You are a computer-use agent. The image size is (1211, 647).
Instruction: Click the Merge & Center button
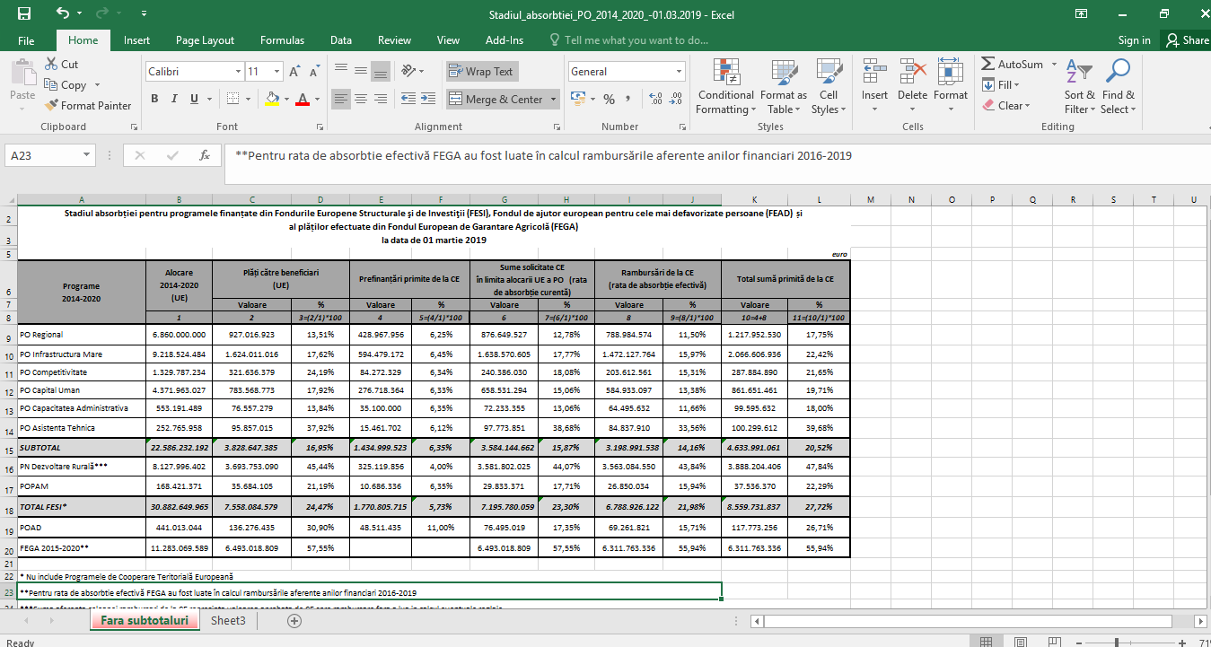(x=496, y=99)
